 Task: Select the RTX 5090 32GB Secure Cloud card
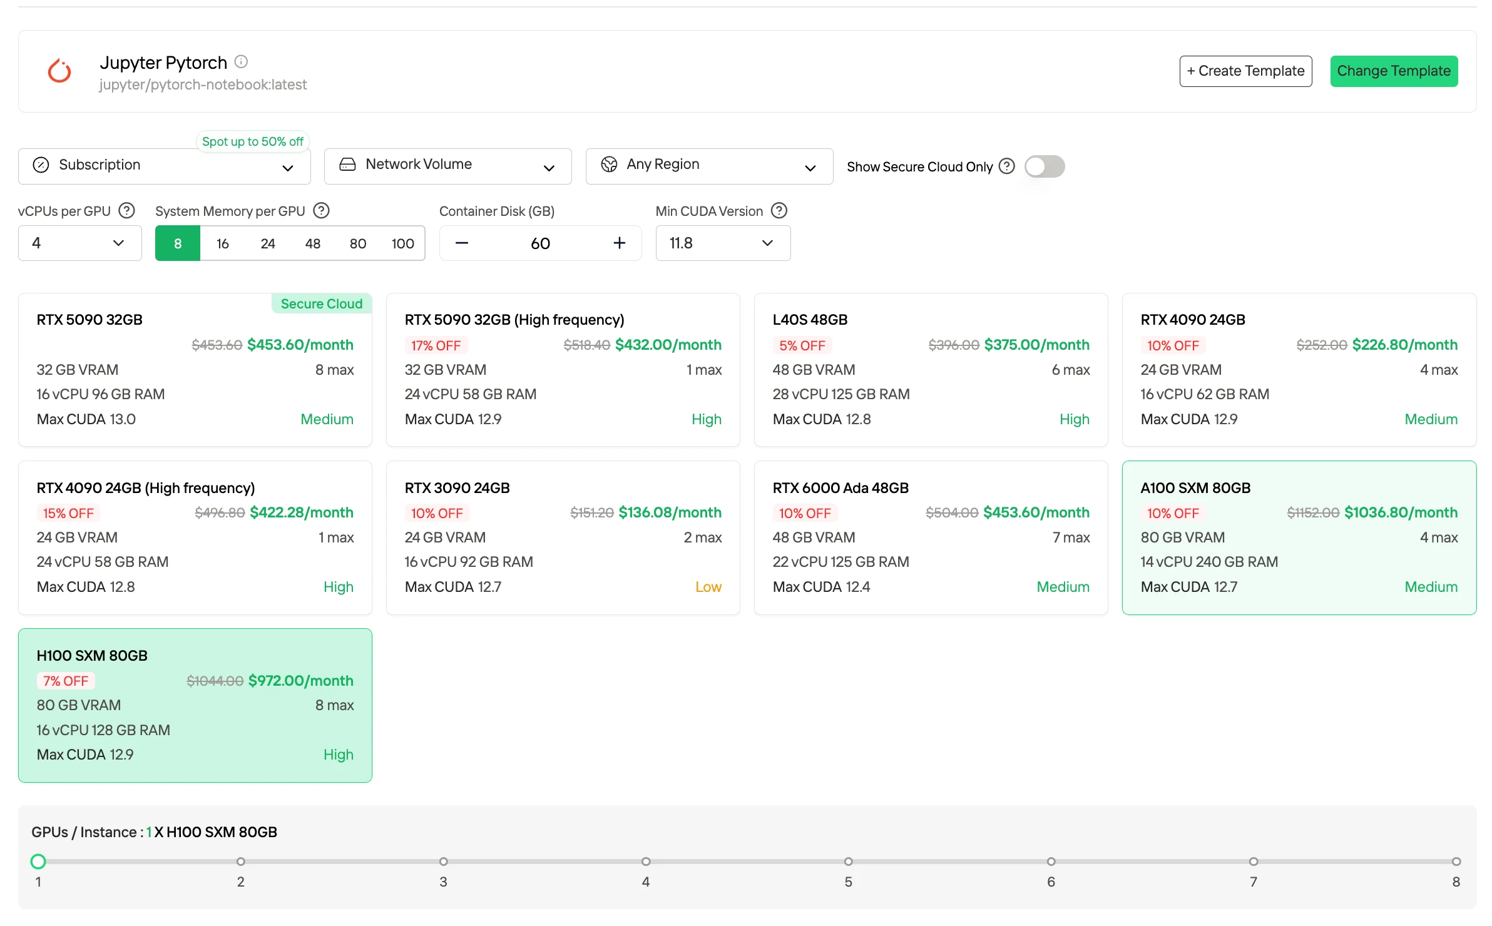coord(195,370)
